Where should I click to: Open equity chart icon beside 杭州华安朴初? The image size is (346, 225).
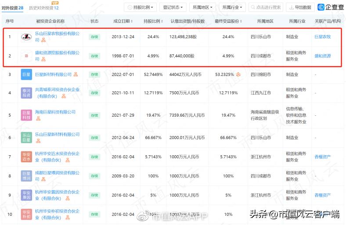point(68,218)
